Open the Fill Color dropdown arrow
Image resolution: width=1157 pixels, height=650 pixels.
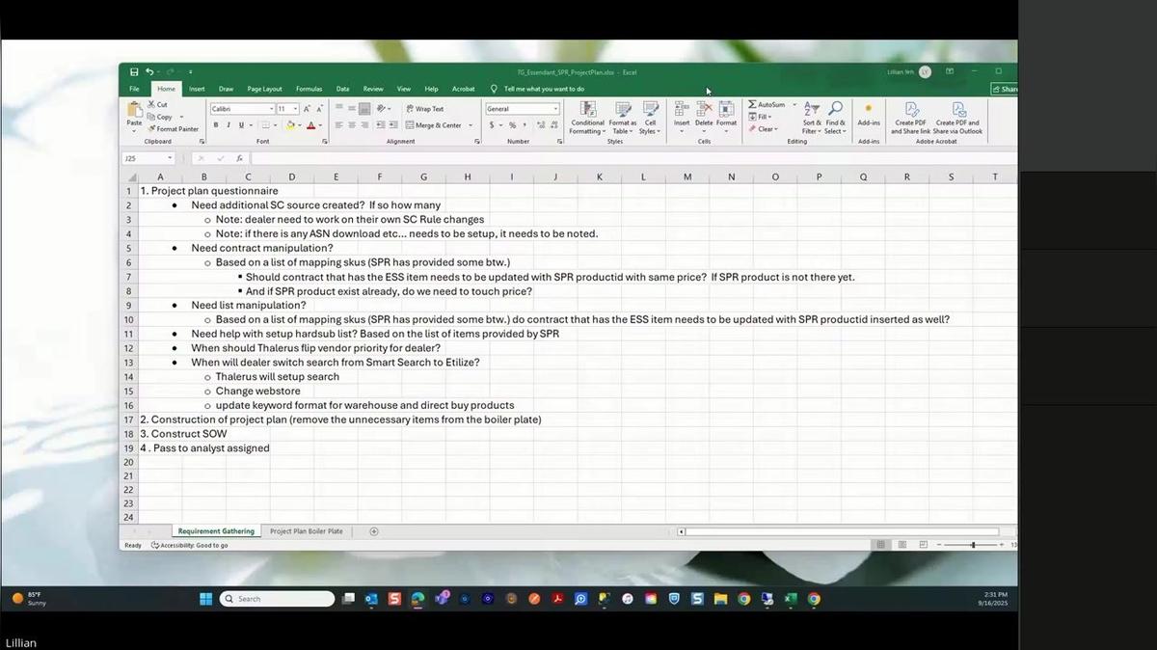299,125
